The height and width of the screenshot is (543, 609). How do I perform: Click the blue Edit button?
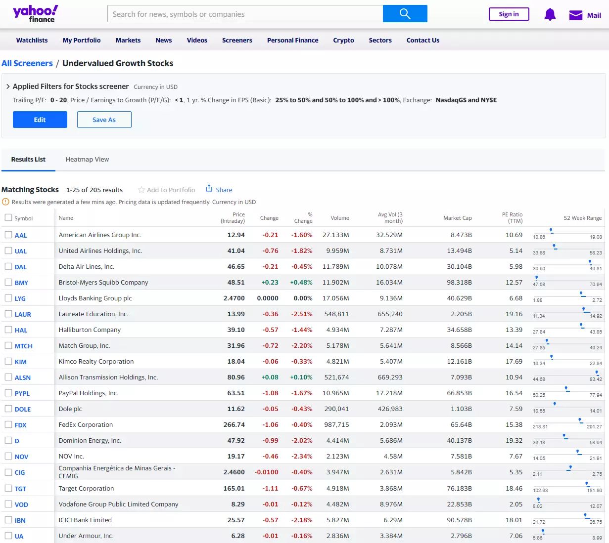coord(40,120)
